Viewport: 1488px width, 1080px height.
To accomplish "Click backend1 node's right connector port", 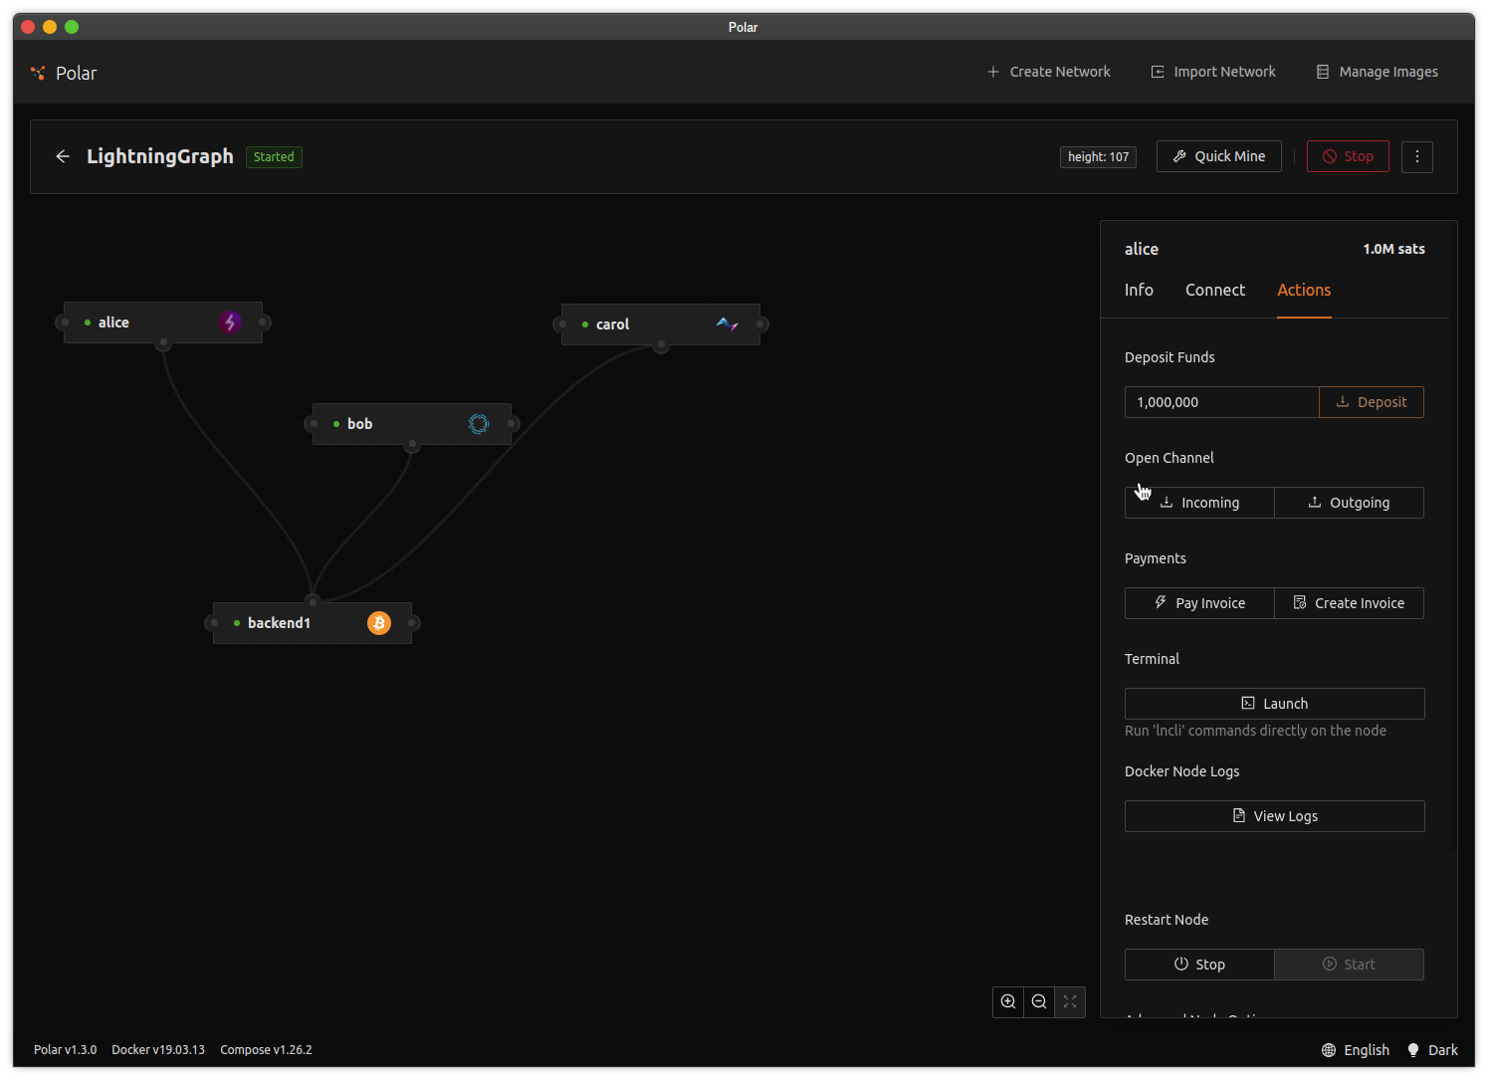I will (412, 623).
